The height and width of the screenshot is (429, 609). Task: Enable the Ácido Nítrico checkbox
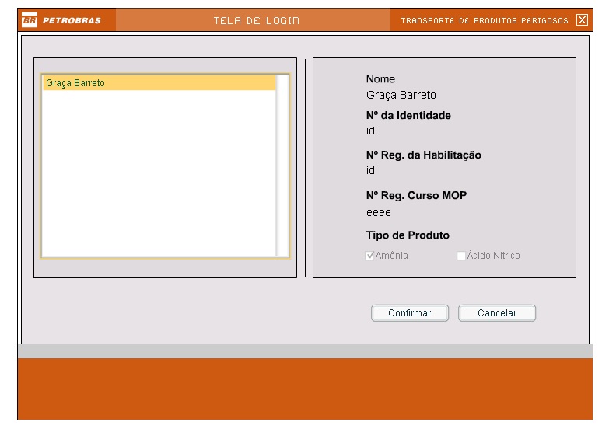[x=461, y=255]
